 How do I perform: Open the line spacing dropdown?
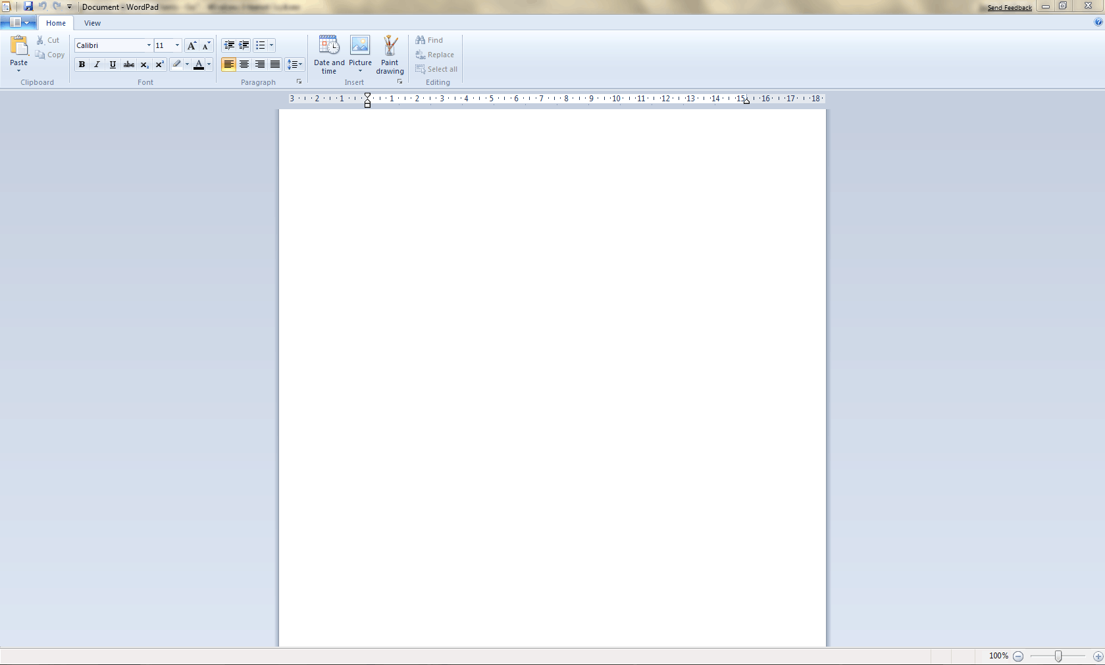pos(295,64)
